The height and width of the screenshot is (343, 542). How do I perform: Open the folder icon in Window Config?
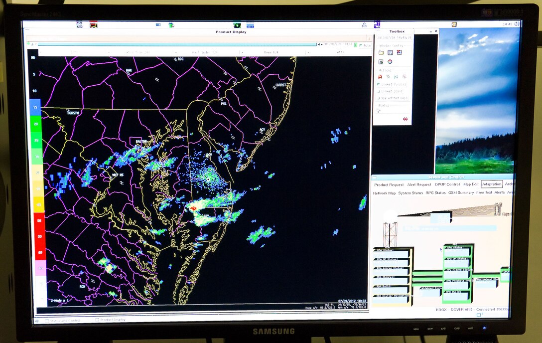pyautogui.click(x=380, y=52)
